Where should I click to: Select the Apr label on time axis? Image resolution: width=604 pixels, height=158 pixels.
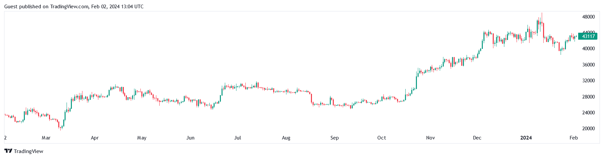click(x=95, y=138)
